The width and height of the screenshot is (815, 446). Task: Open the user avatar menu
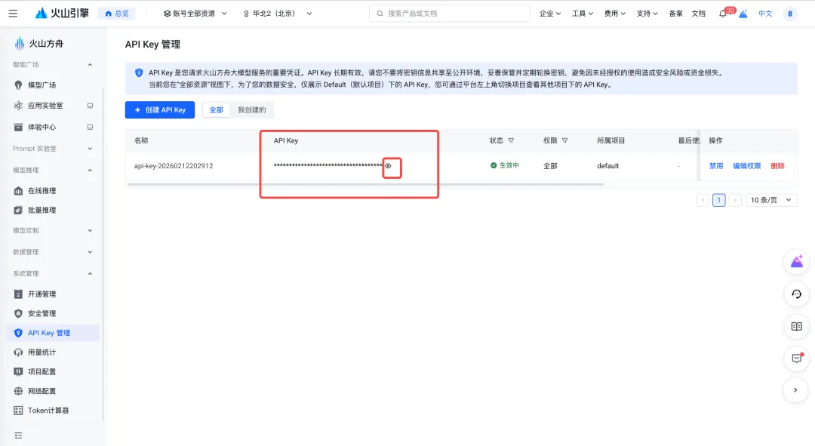click(x=789, y=14)
